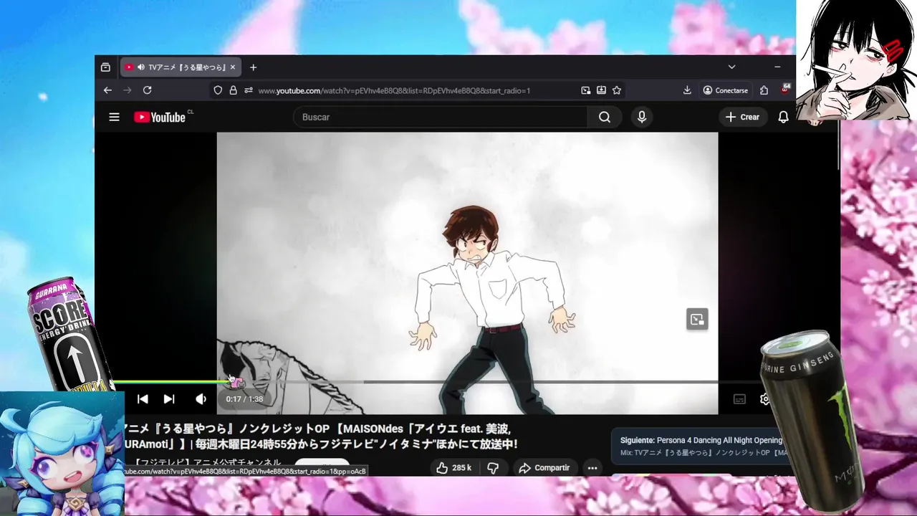Click the video title text
This screenshot has height=516, width=917.
(321, 436)
